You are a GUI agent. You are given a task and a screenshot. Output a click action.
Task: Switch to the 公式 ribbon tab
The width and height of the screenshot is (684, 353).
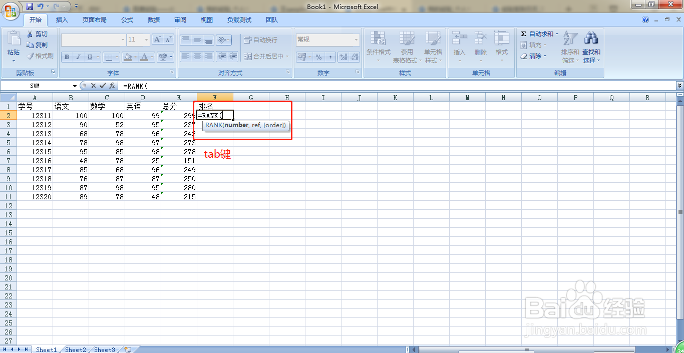tap(127, 20)
